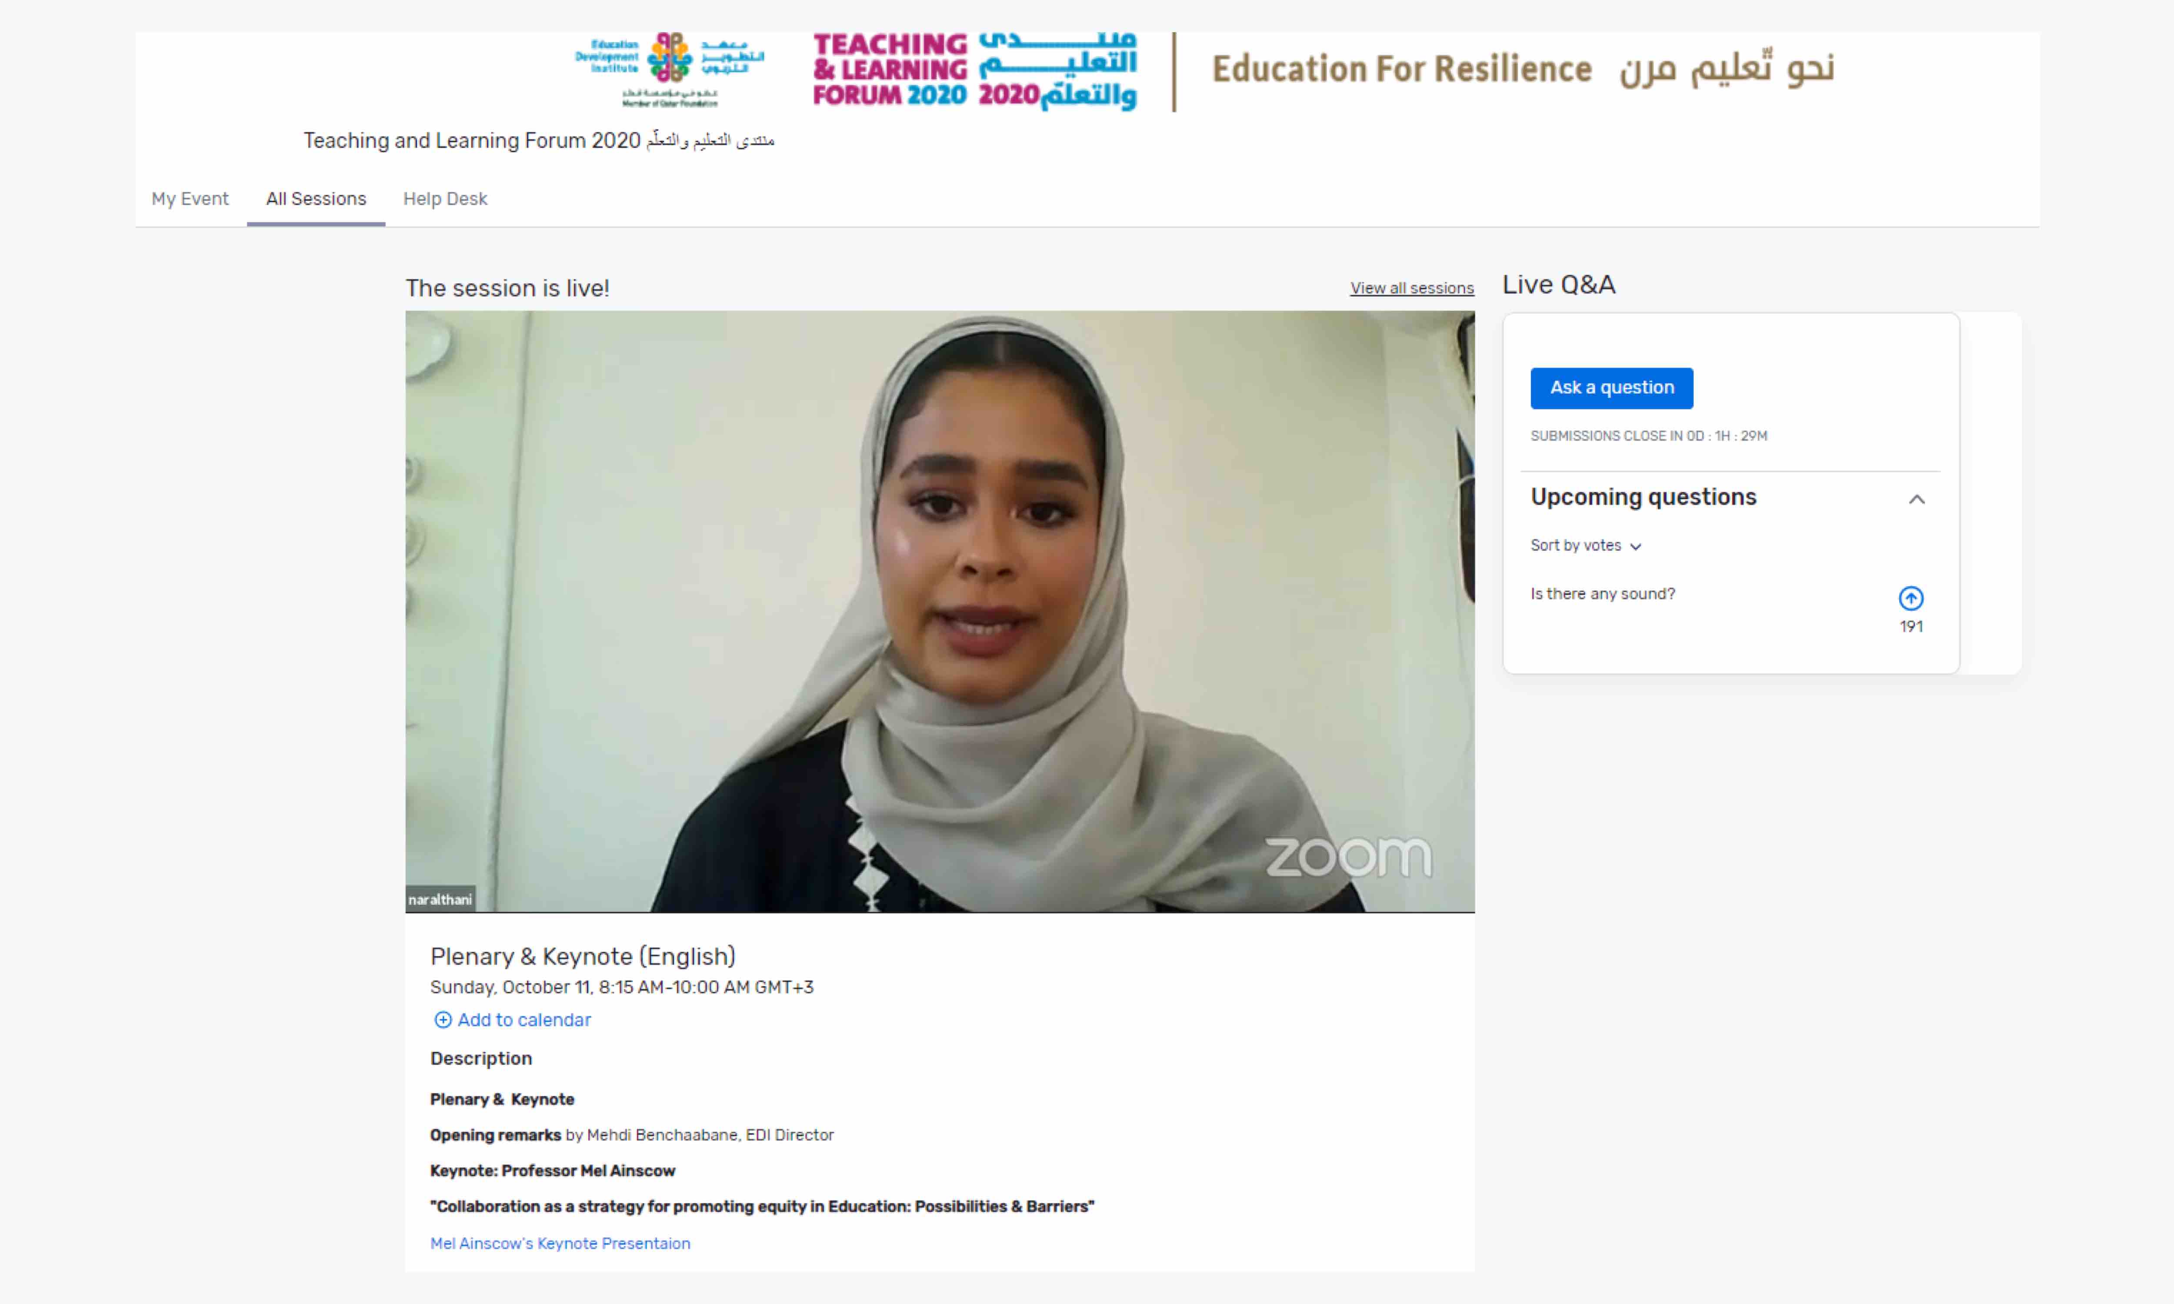Click the arrow next to Sort by votes

tap(1635, 546)
